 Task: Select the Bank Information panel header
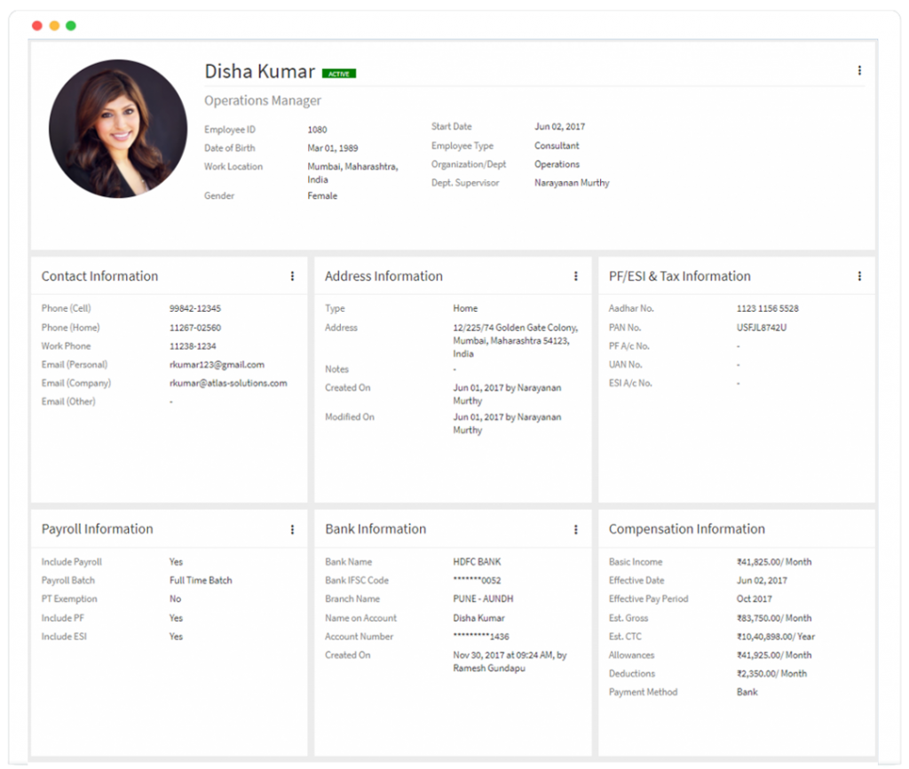(x=375, y=528)
